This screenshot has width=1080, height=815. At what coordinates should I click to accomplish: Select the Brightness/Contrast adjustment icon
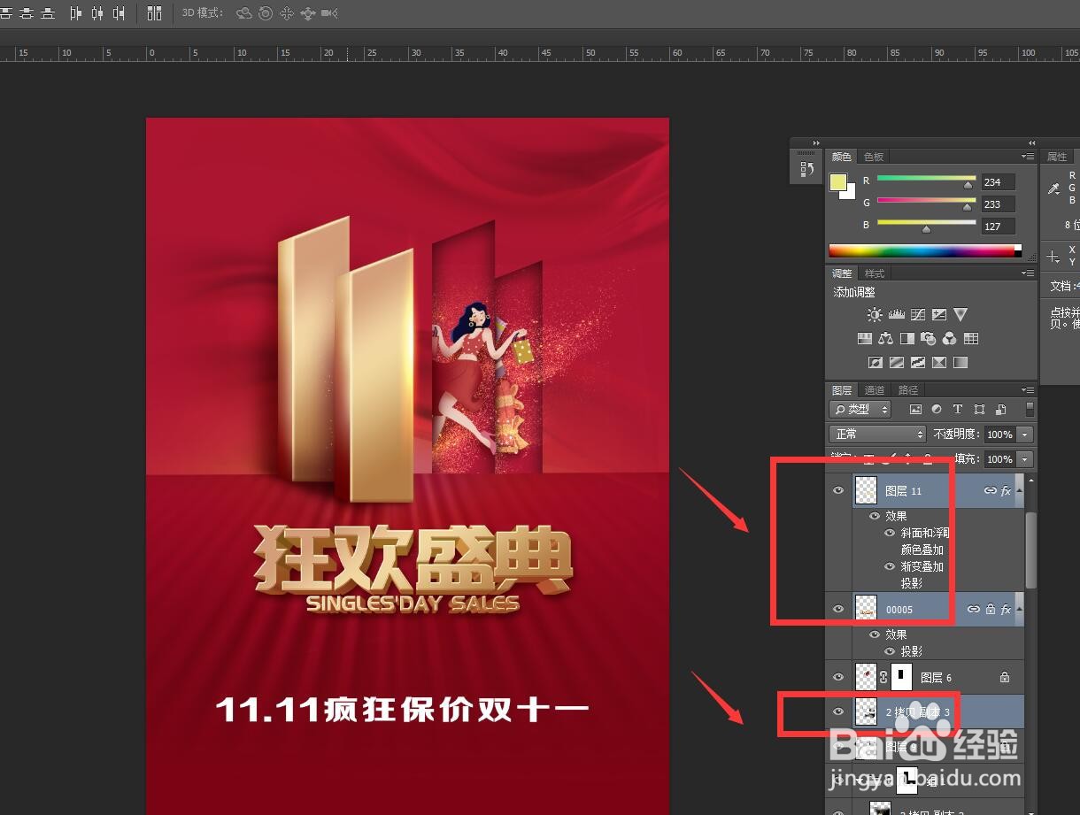tap(875, 314)
